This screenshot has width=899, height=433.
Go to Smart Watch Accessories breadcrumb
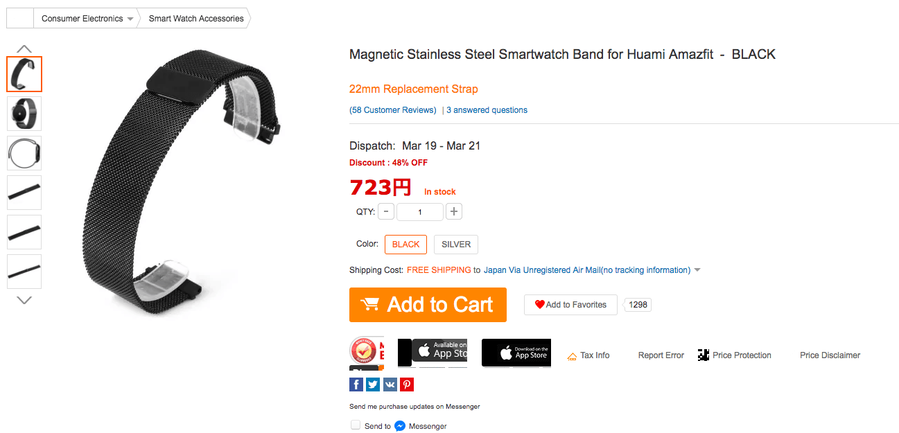(196, 19)
